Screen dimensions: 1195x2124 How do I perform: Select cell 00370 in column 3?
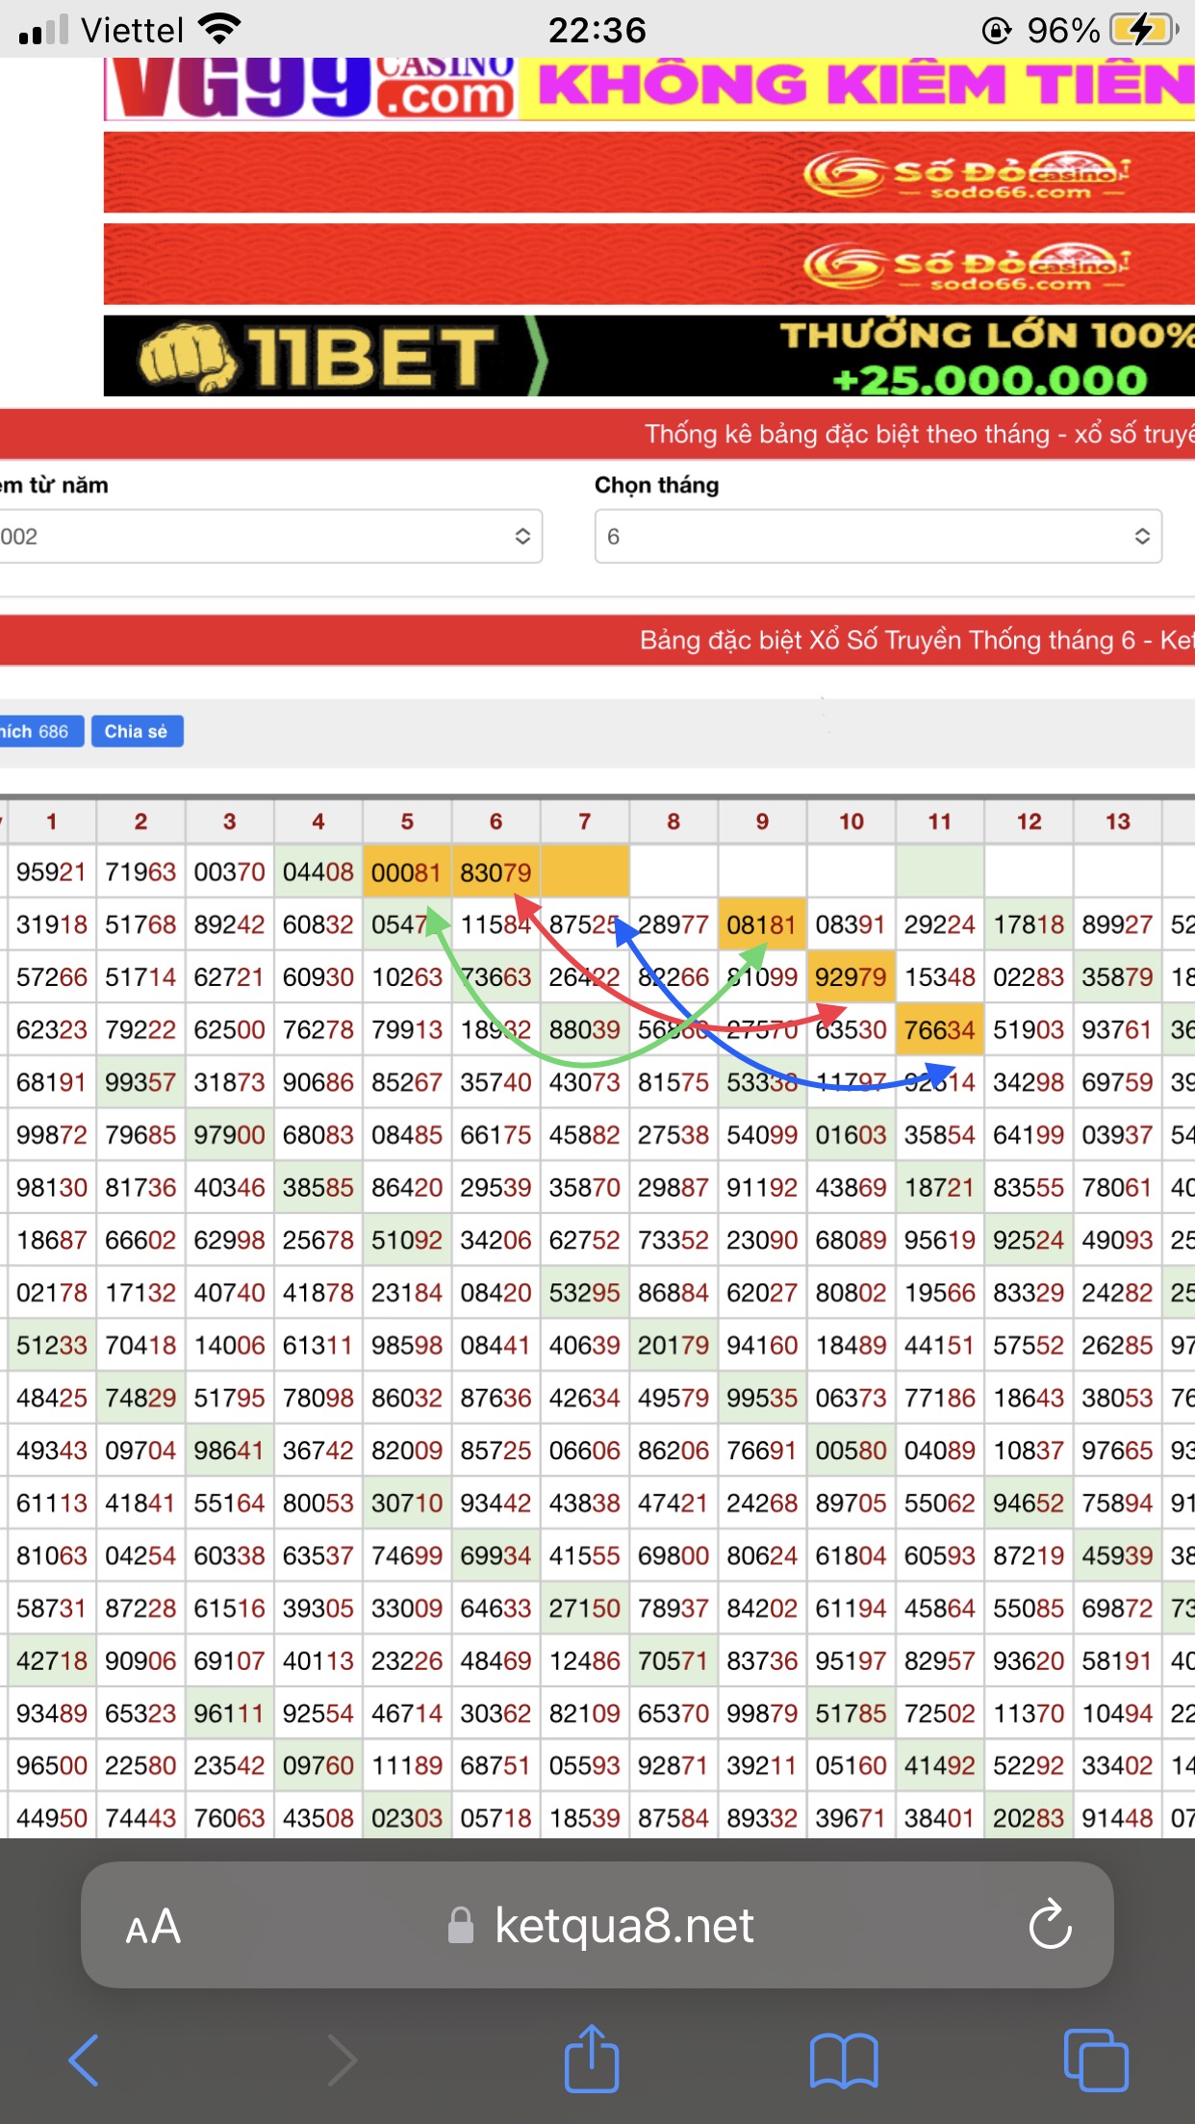tap(229, 872)
